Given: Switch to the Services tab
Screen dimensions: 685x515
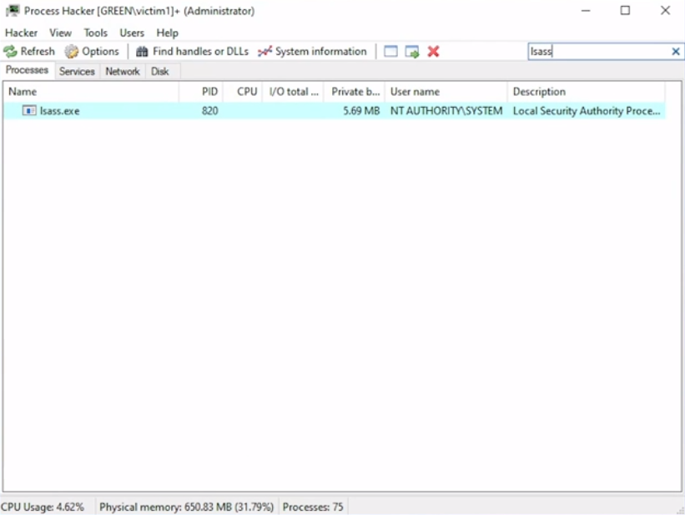Looking at the screenshot, I should pos(77,71).
